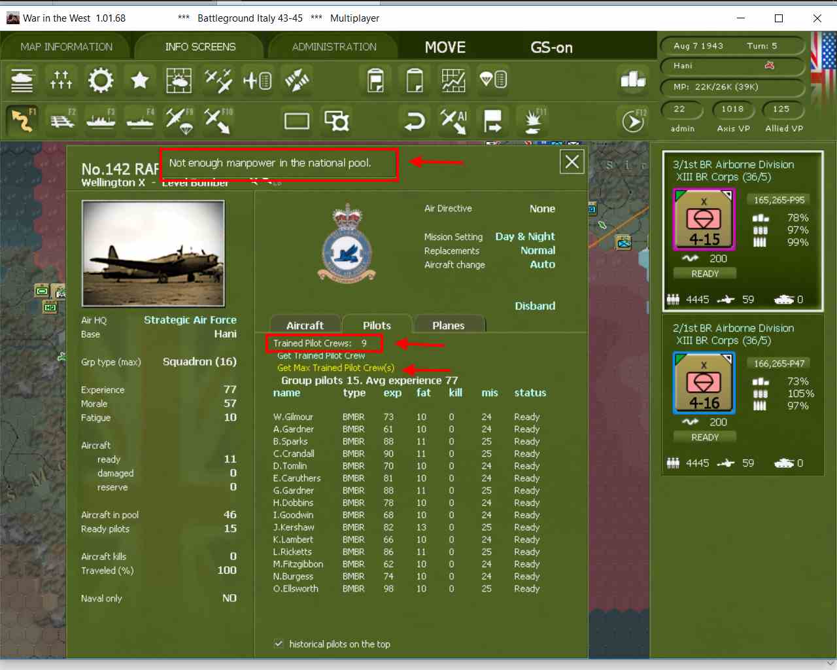Click READY under 3/1st BR Airborne Division
The height and width of the screenshot is (670, 837).
705,273
